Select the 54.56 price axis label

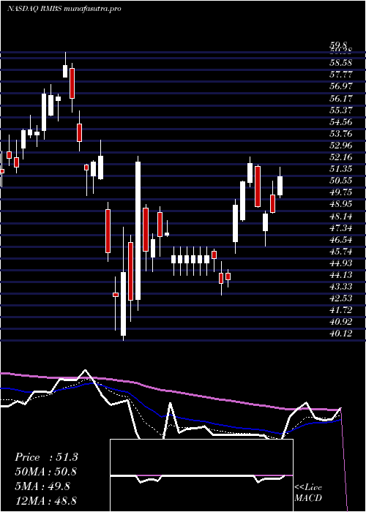[340, 122]
